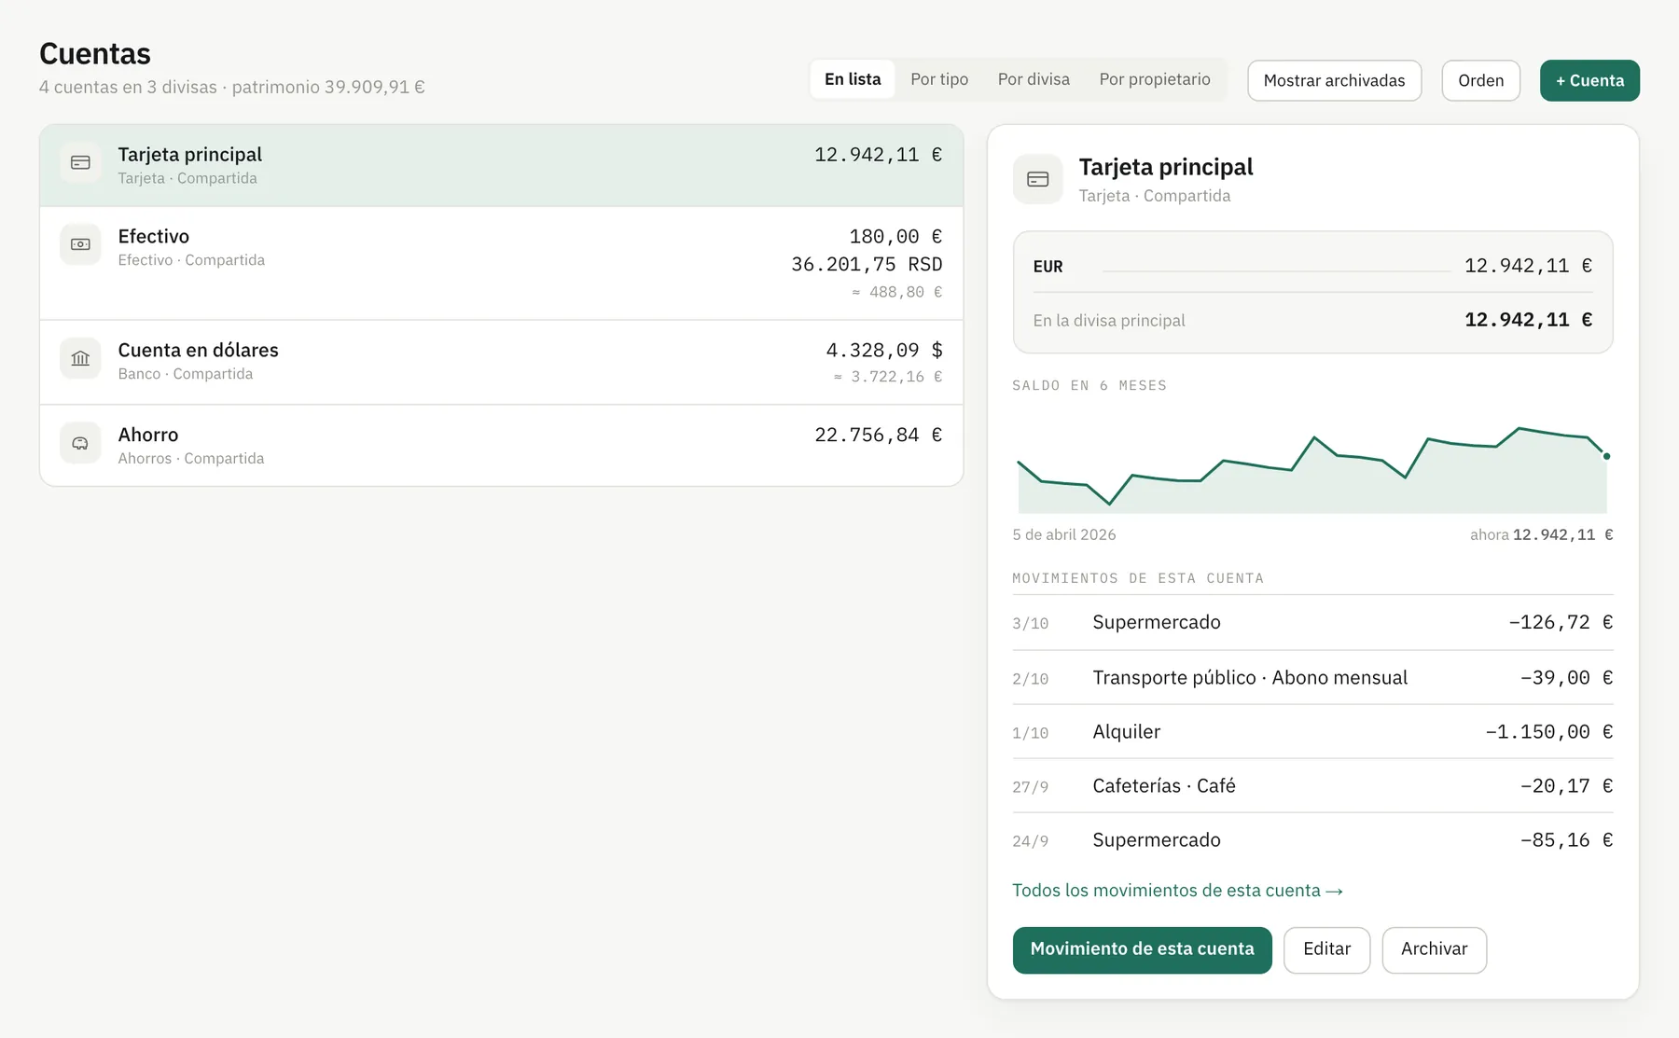Switch to the Por divisa view

point(1034,79)
